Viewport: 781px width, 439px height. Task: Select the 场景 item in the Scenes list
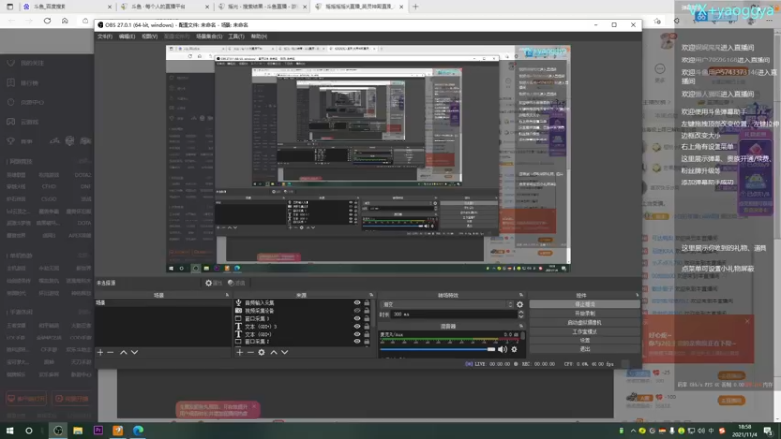163,302
